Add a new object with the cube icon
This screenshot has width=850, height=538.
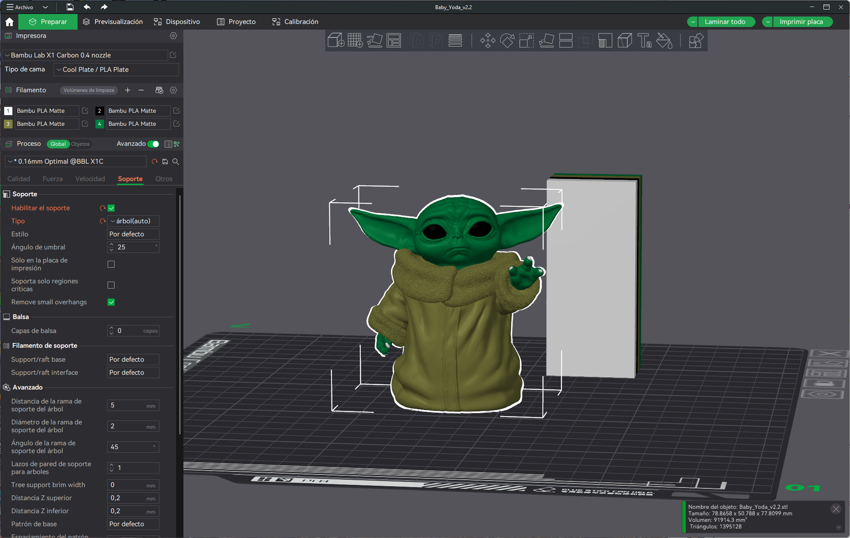pyautogui.click(x=336, y=40)
